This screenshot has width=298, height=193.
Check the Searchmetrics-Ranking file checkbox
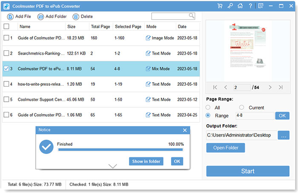click(6, 53)
